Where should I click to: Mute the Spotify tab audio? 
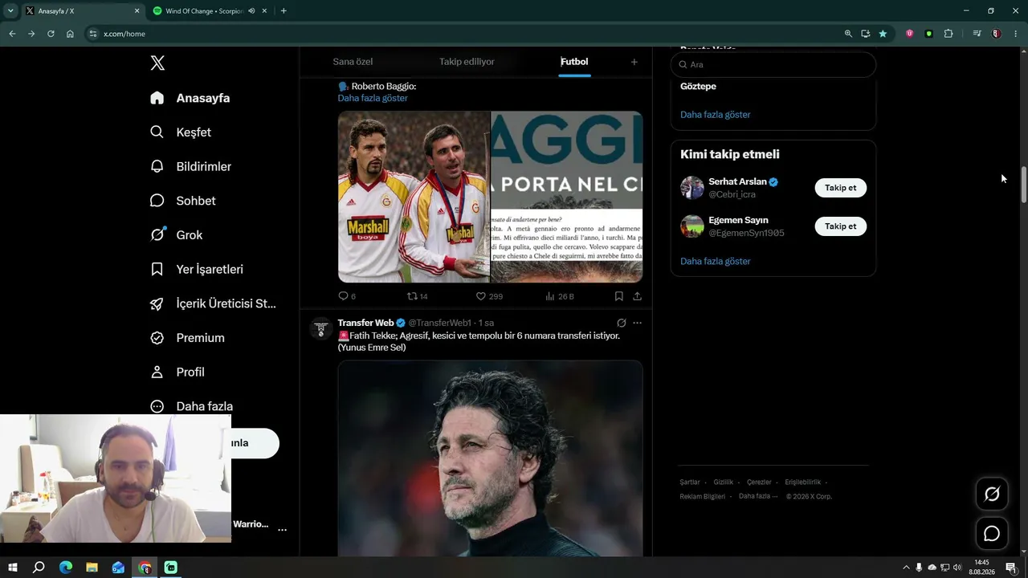tap(251, 11)
